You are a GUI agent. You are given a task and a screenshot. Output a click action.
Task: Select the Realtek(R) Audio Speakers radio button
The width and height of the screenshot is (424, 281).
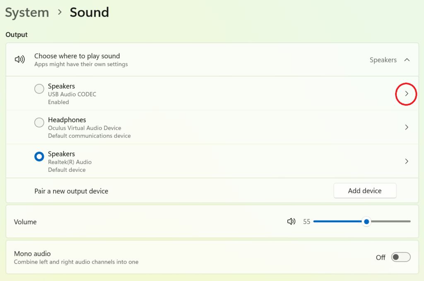39,157
